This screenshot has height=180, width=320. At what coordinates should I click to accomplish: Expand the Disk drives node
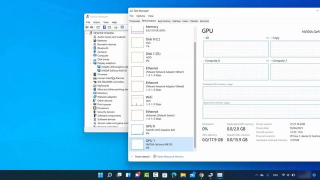(x=91, y=59)
